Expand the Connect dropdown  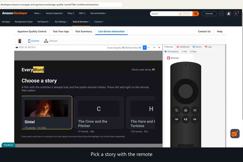[x=99, y=22]
